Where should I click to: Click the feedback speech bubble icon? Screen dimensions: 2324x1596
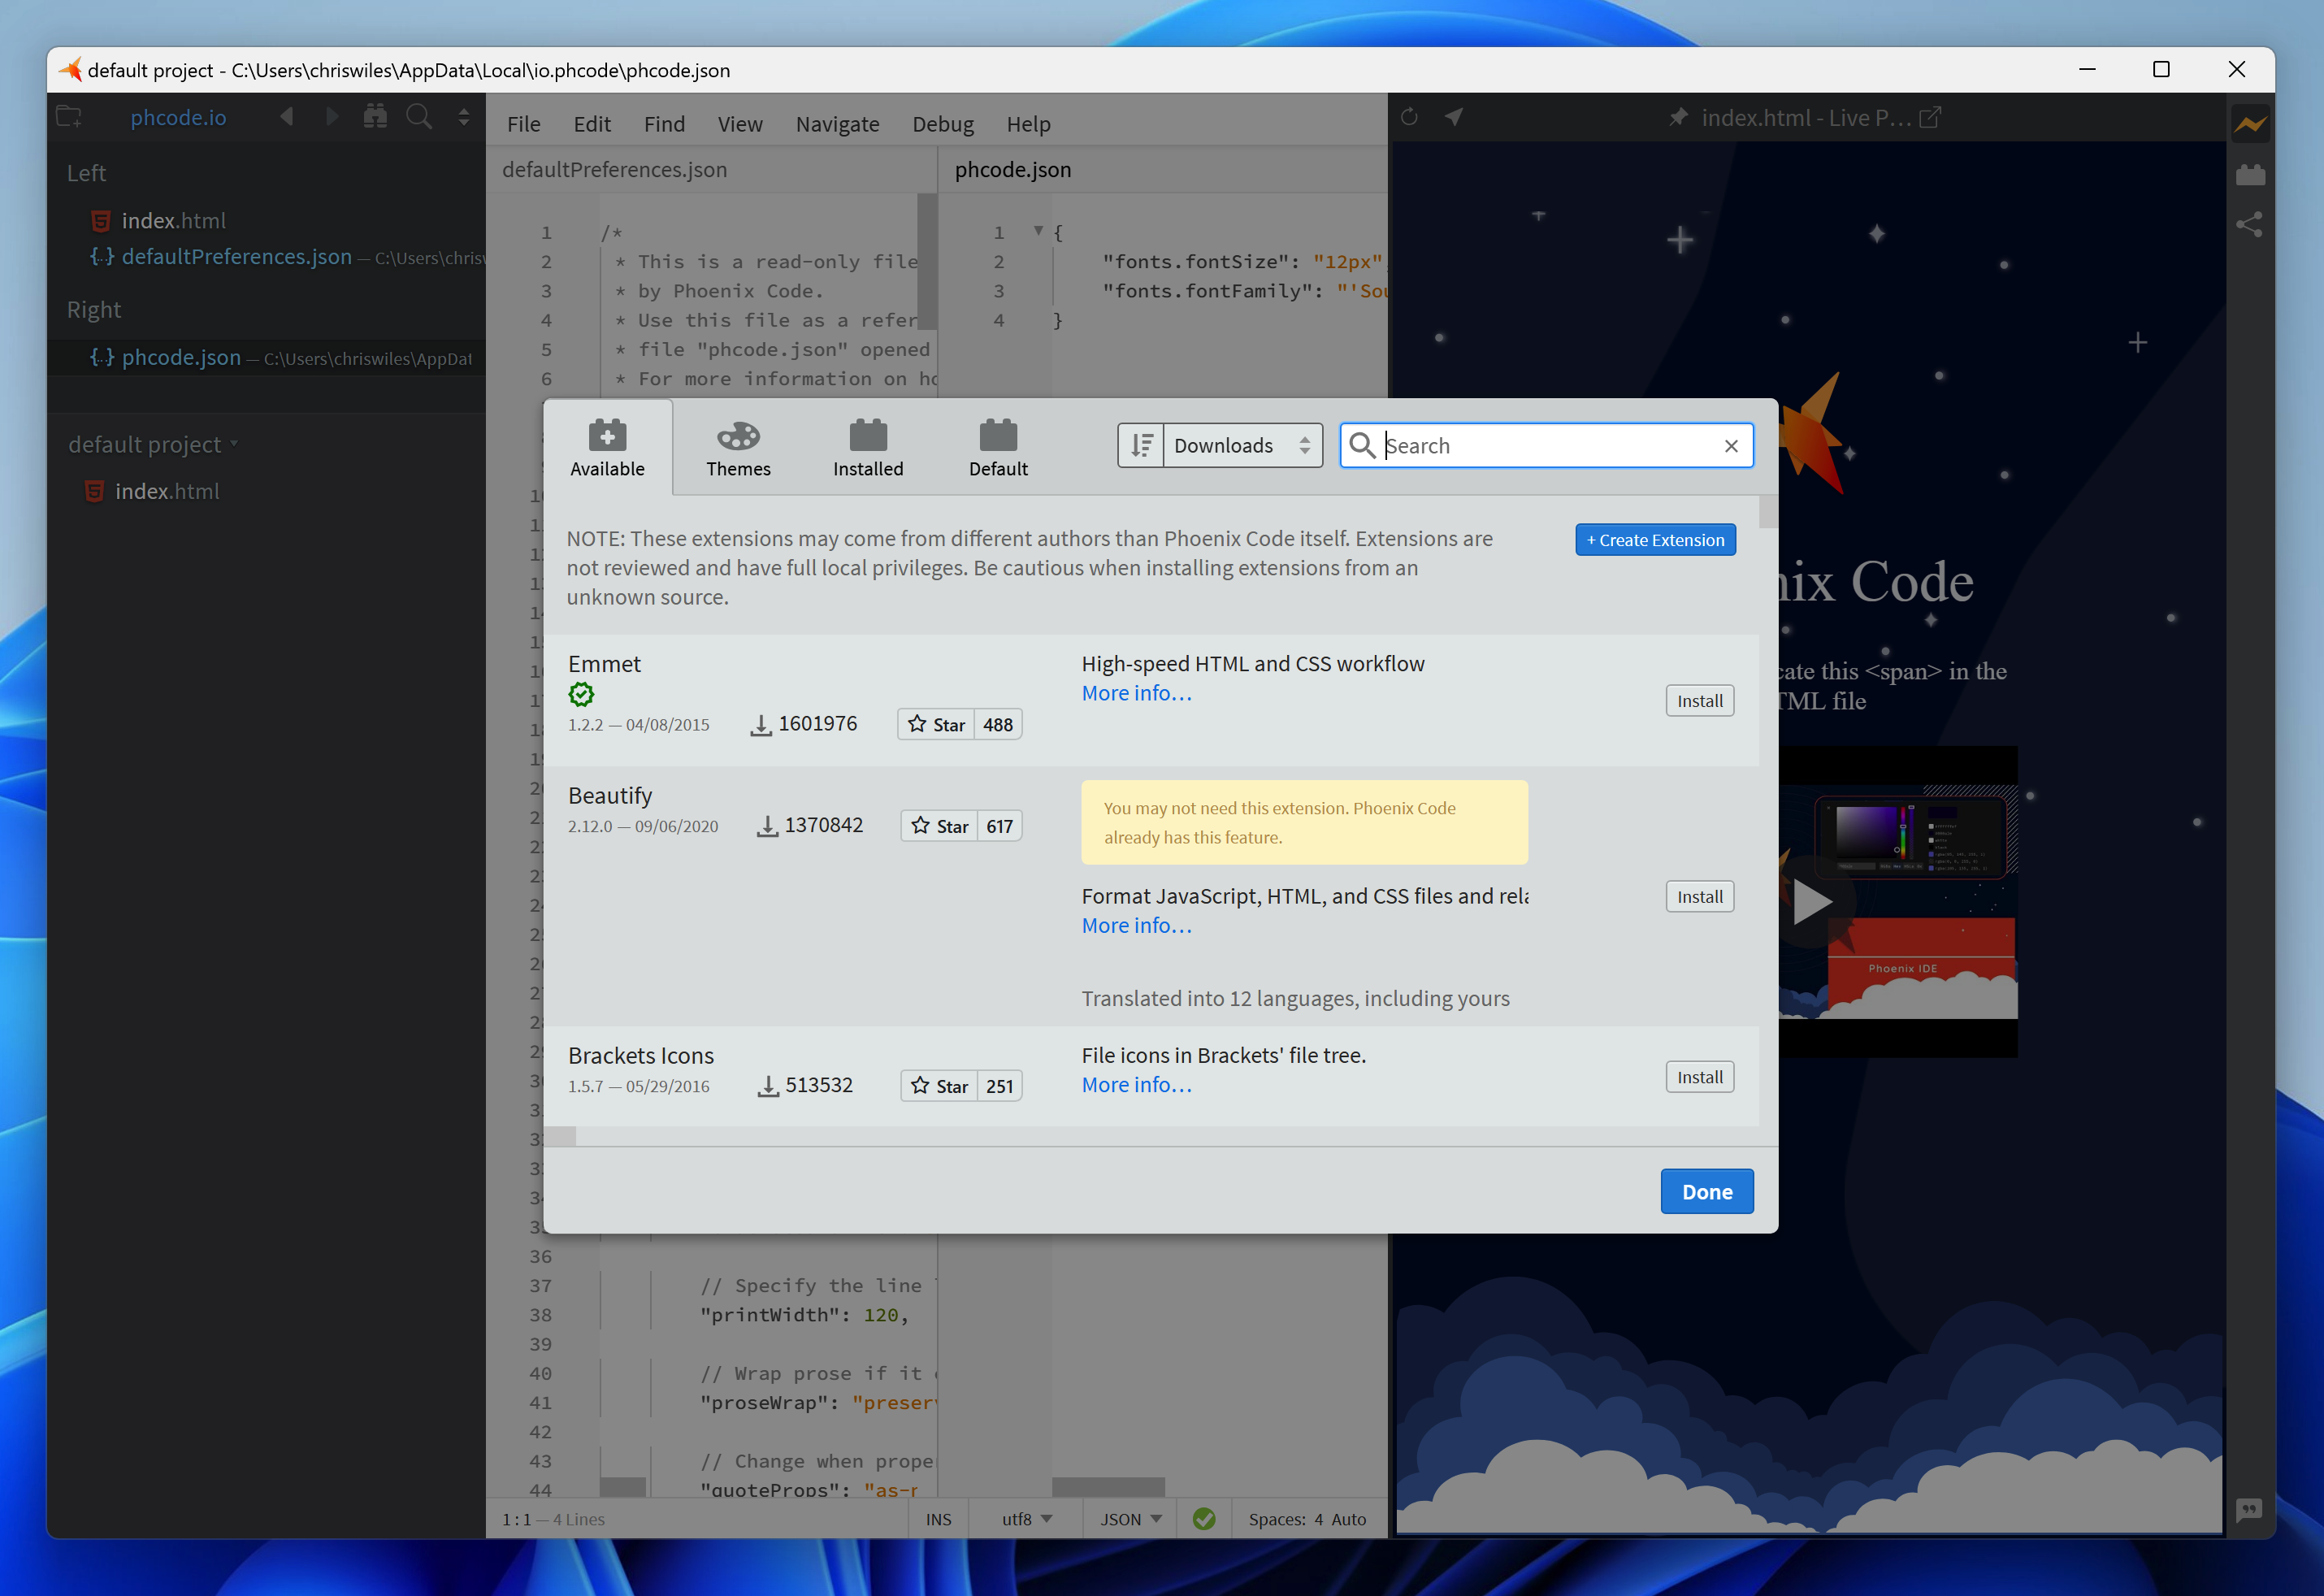2249,1508
